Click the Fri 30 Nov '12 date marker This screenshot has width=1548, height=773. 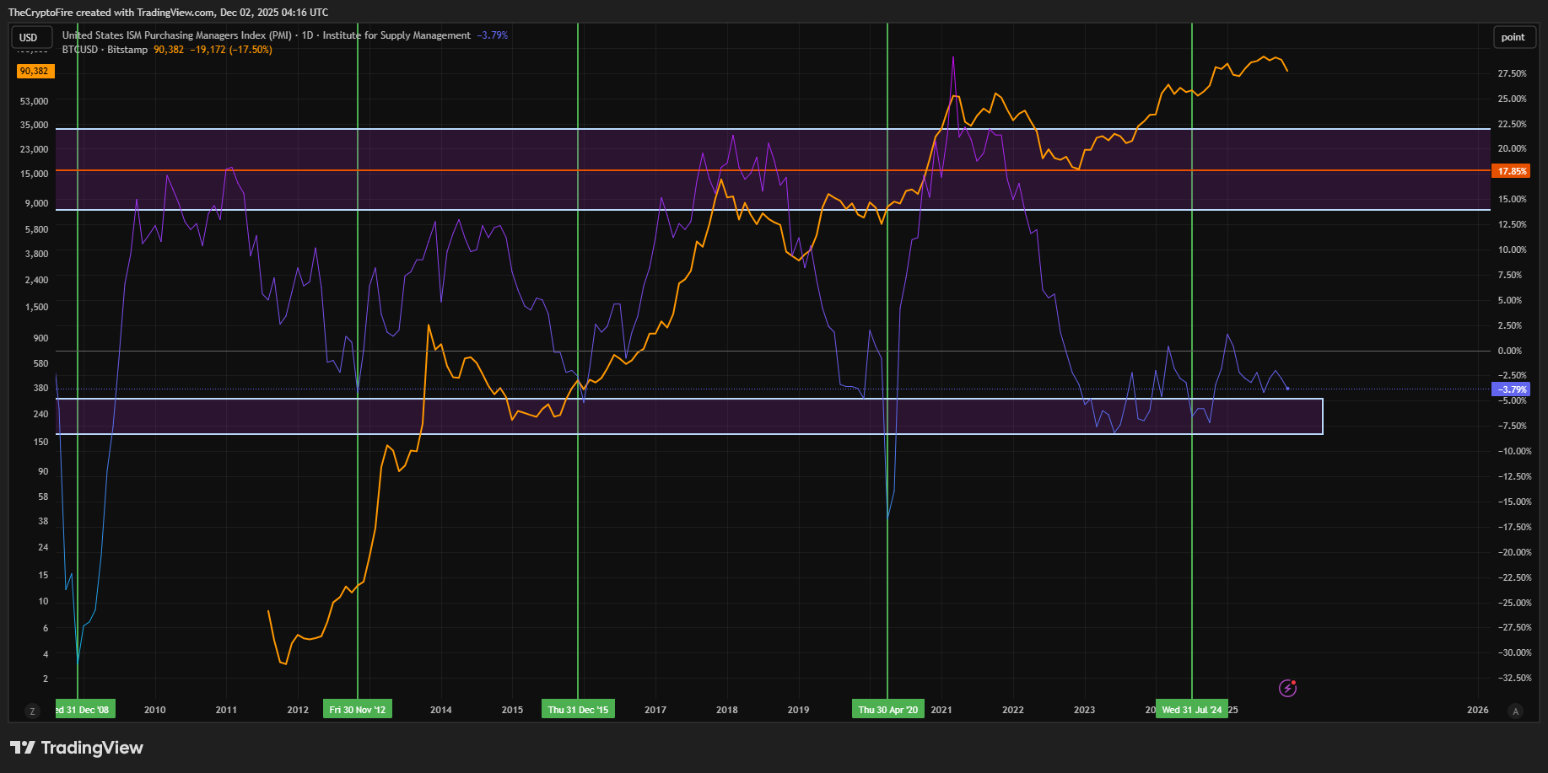(x=358, y=709)
